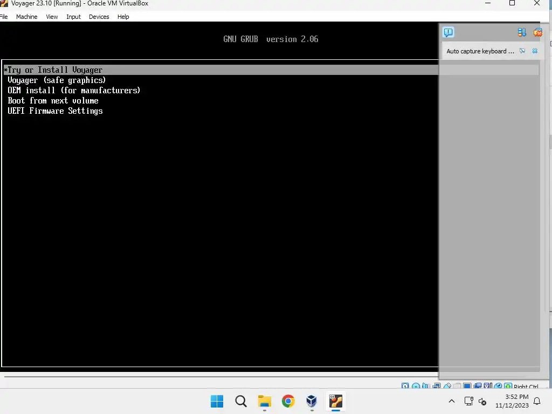This screenshot has width=552, height=414.
Task: Toggle the notification center speech-bubble icon
Action: (448, 32)
